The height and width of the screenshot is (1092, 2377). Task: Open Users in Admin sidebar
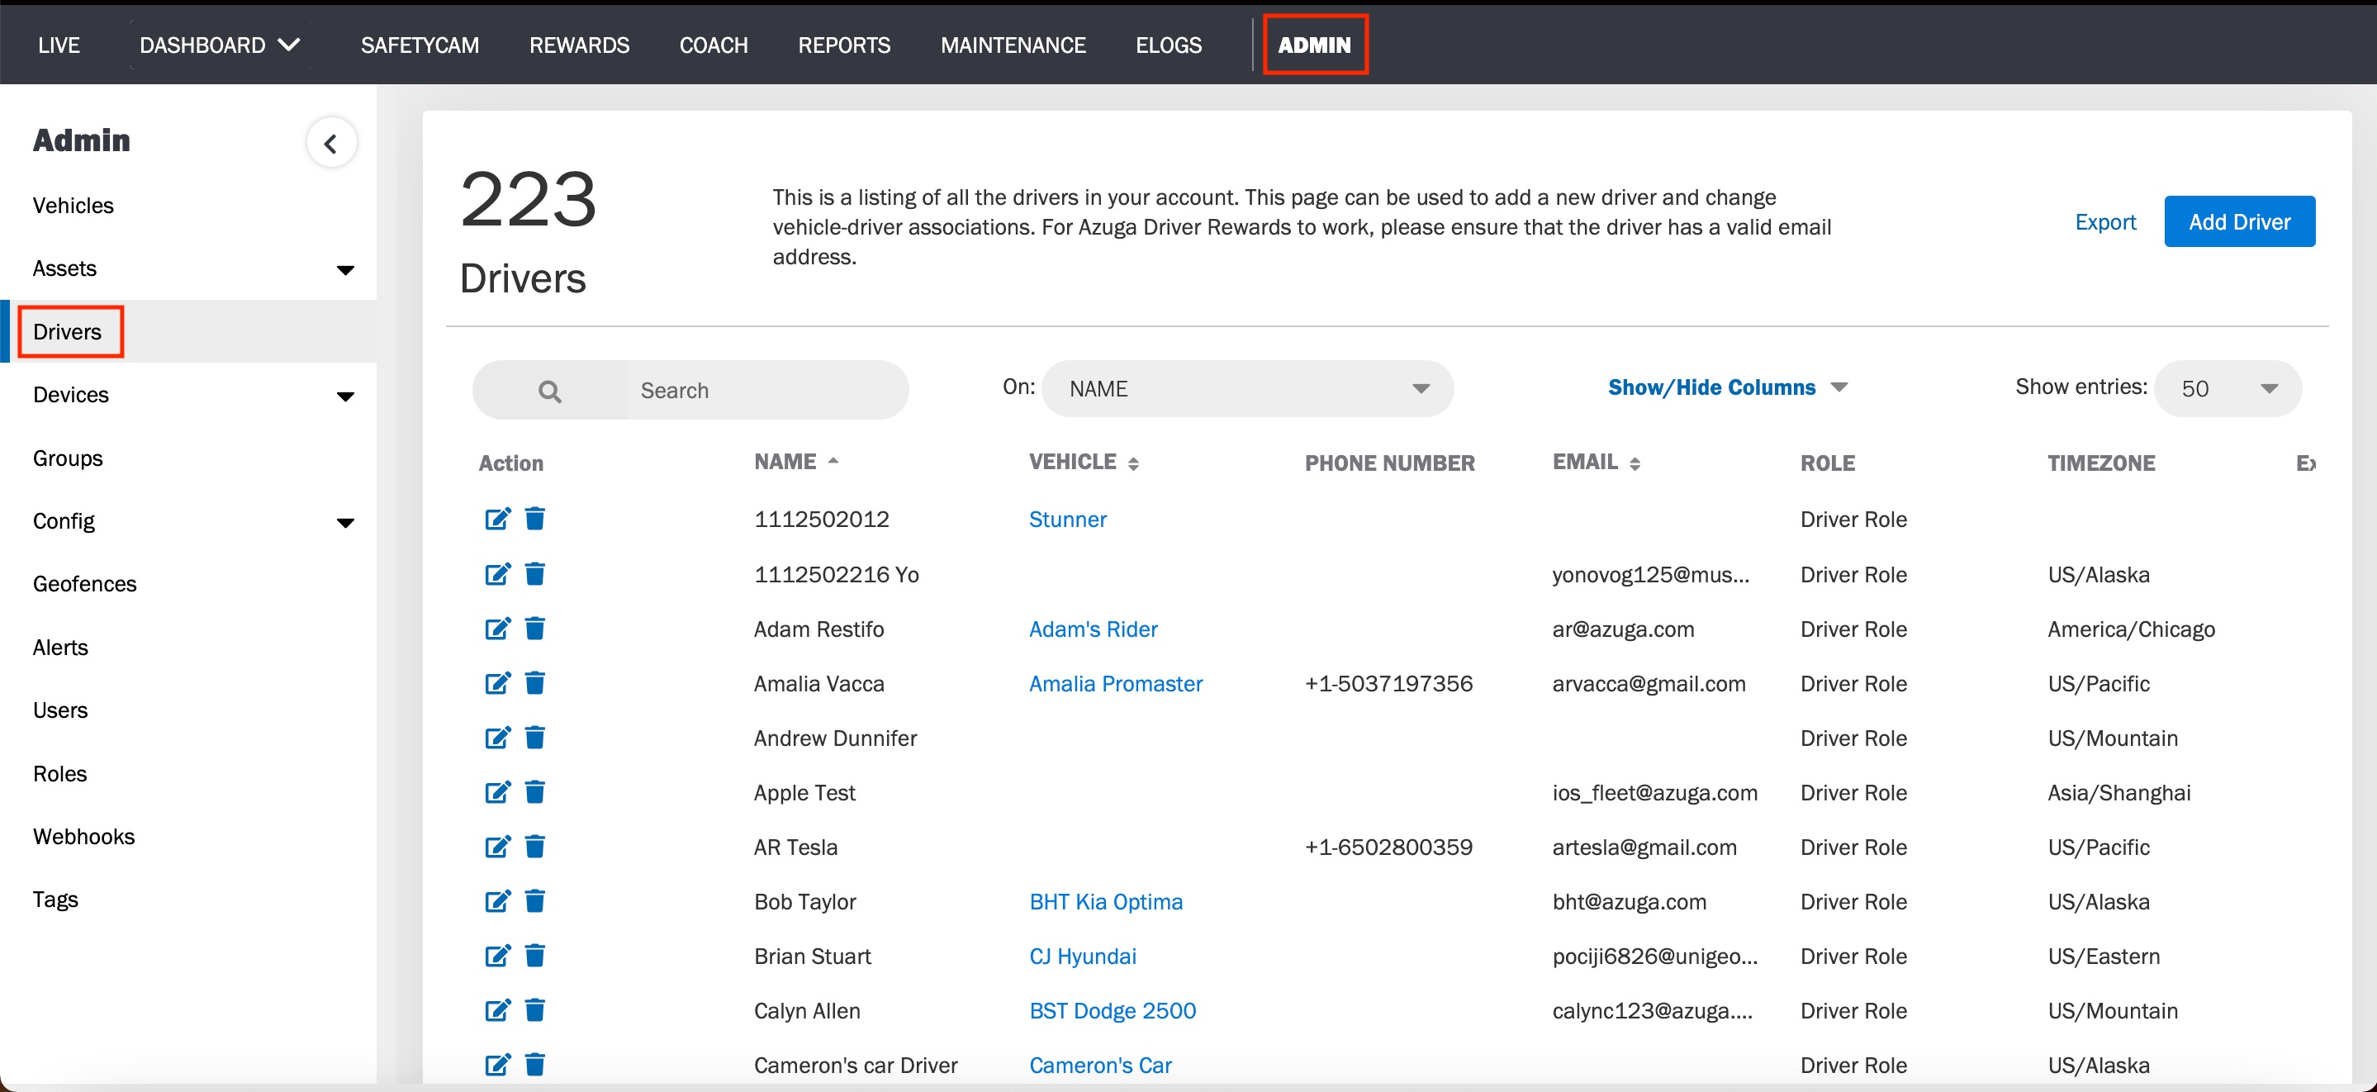[x=60, y=710]
